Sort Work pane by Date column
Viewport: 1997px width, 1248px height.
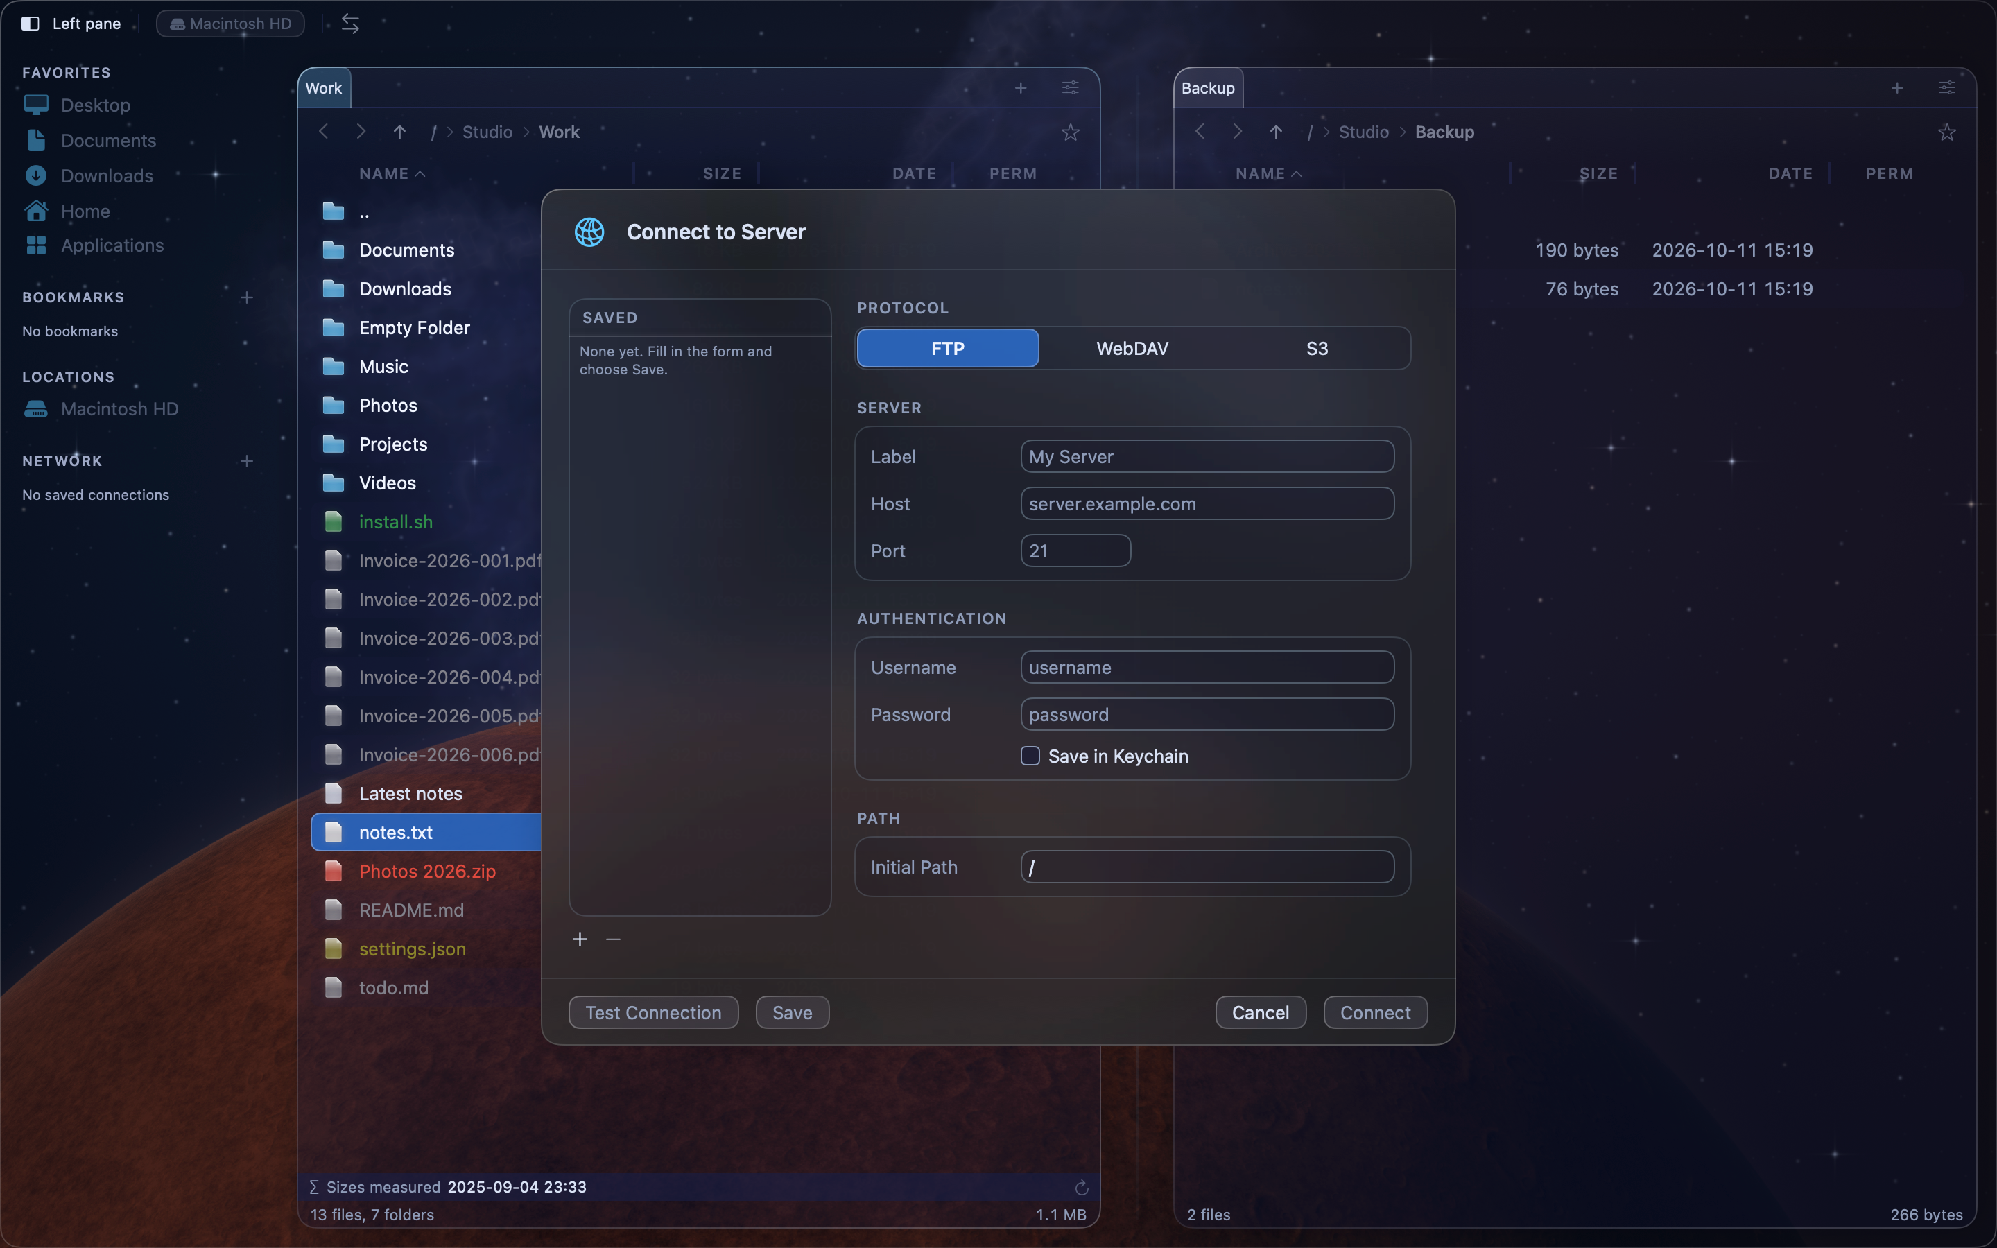click(913, 173)
